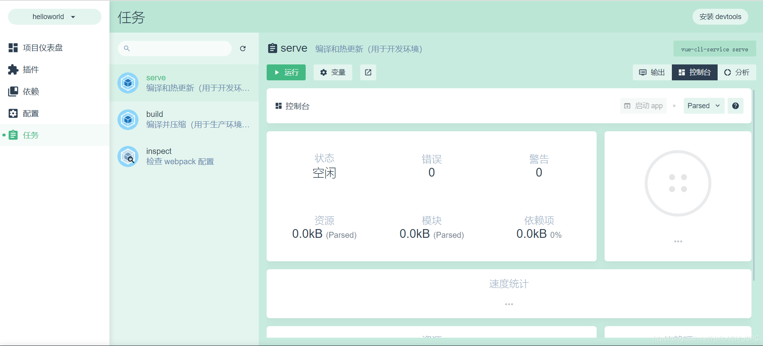
Task: Click the 速度统计 panel heading
Action: 509,284
